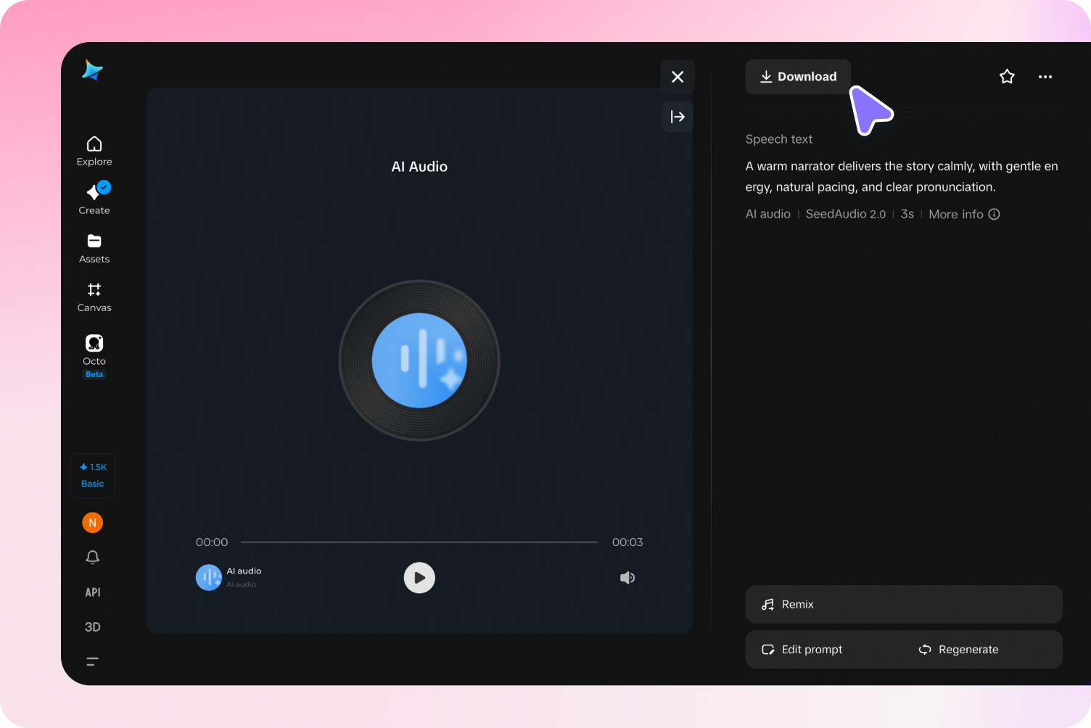
Task: Open the Create section in sidebar
Action: click(94, 198)
